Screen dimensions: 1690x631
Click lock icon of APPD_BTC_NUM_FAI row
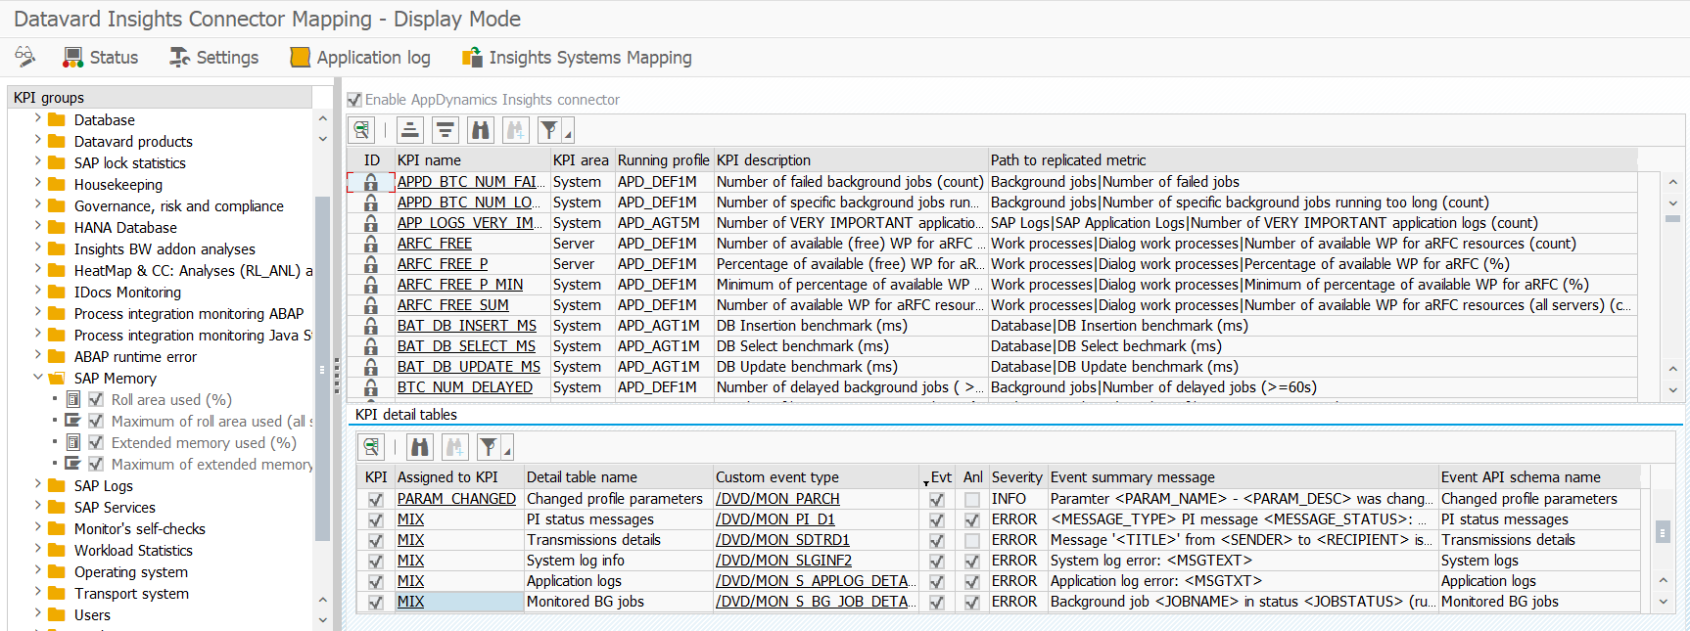point(371,182)
